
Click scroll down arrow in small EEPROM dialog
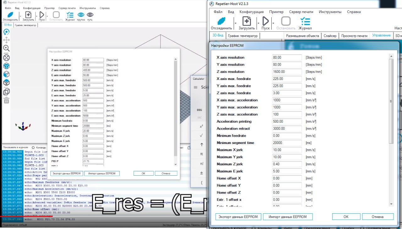point(175,164)
